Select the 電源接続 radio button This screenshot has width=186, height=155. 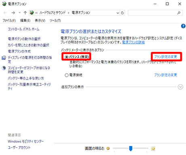tap(67, 75)
